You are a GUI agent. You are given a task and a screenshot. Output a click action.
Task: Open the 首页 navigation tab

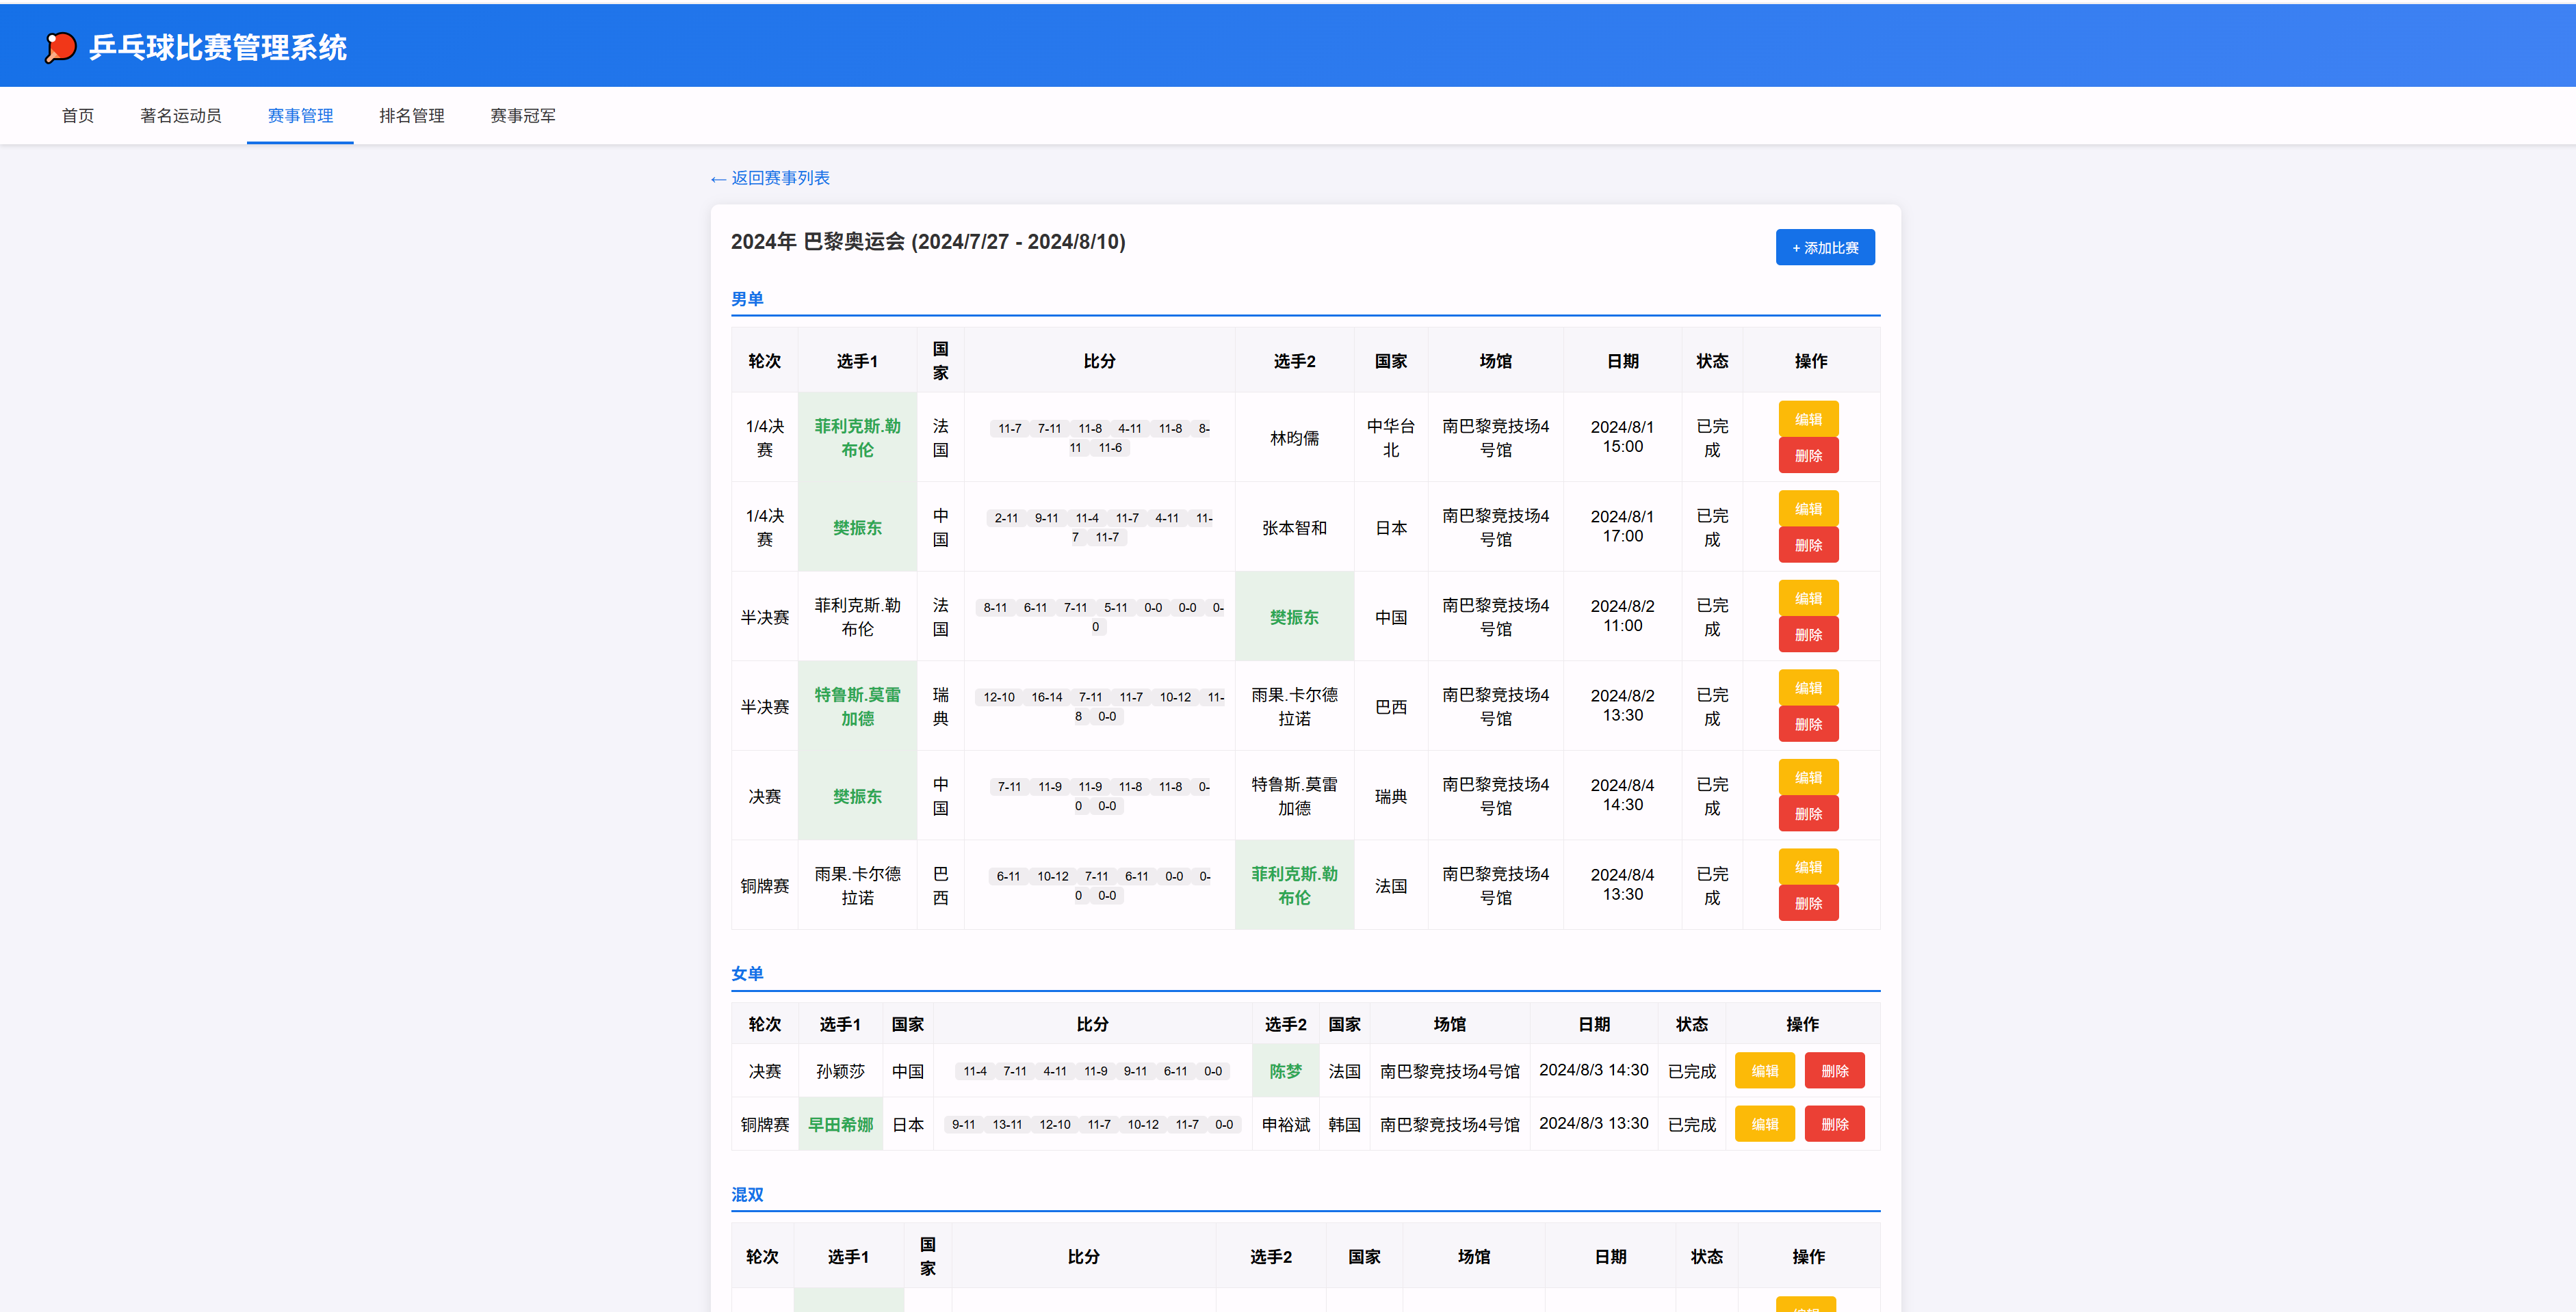click(78, 116)
